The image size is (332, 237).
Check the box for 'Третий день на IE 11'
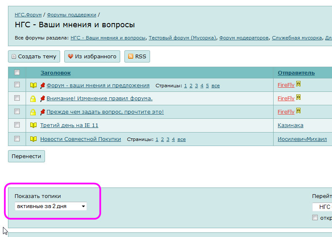[x=17, y=125]
